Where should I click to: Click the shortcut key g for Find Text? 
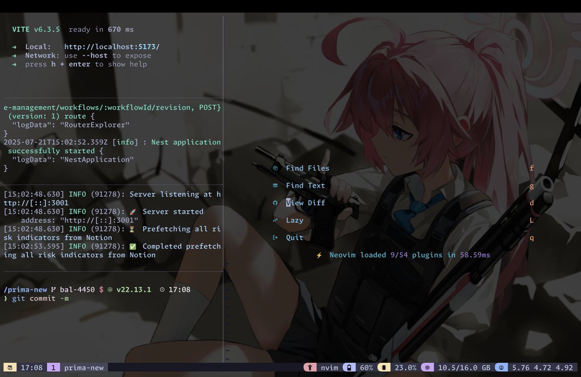[532, 186]
